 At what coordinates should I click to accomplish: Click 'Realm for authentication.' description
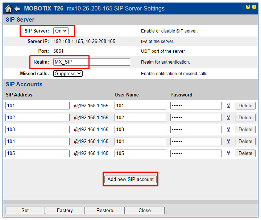pos(165,62)
